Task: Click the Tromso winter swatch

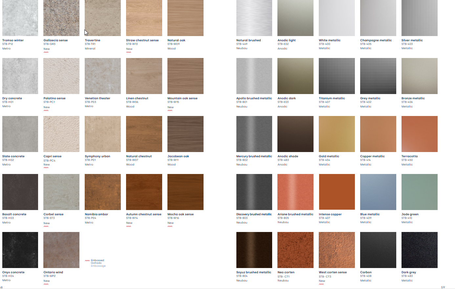Action: click(x=20, y=18)
